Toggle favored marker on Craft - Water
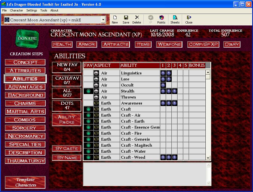The image size is (253, 192). (88, 151)
